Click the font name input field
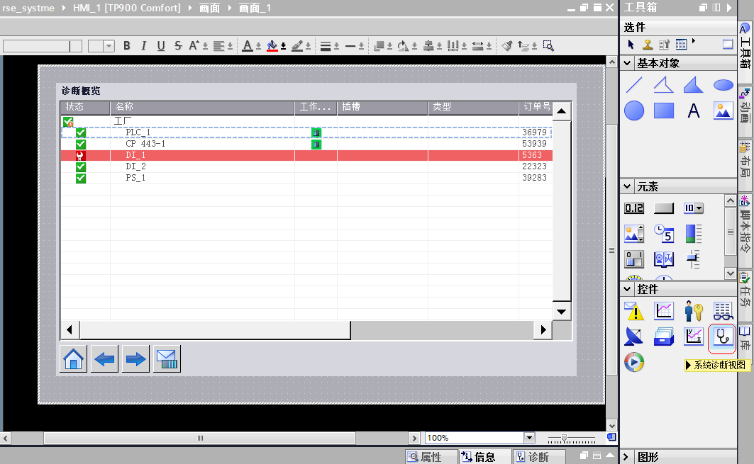The height and width of the screenshot is (464, 754). pyautogui.click(x=43, y=46)
